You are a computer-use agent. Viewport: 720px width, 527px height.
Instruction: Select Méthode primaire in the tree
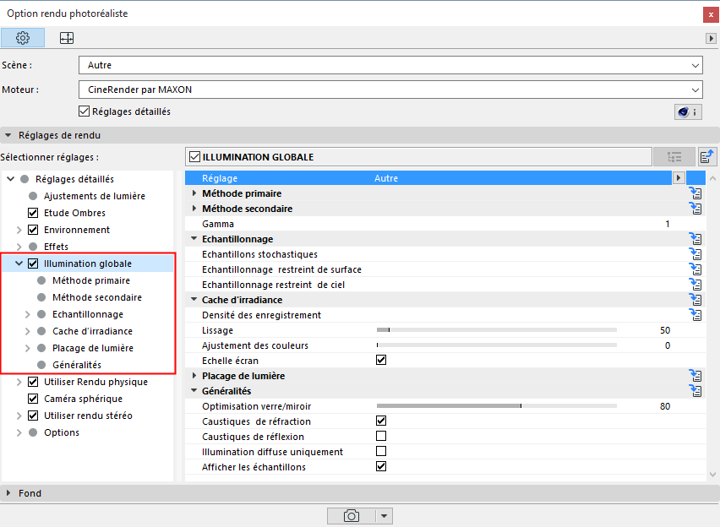91,280
